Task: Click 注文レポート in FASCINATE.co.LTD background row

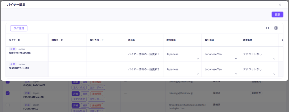Action: (x=97, y=99)
